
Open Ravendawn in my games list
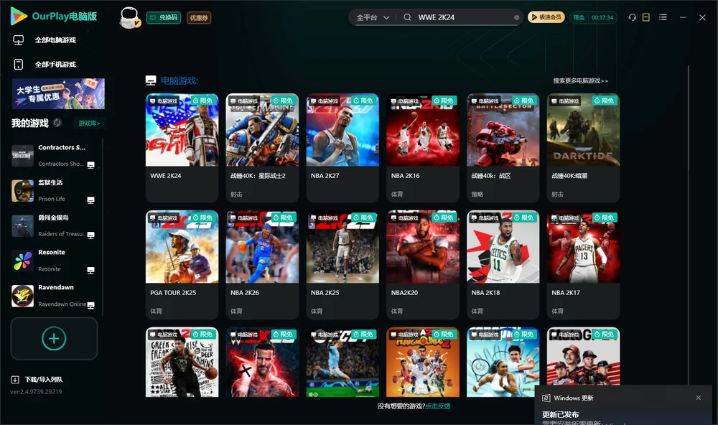(53, 296)
